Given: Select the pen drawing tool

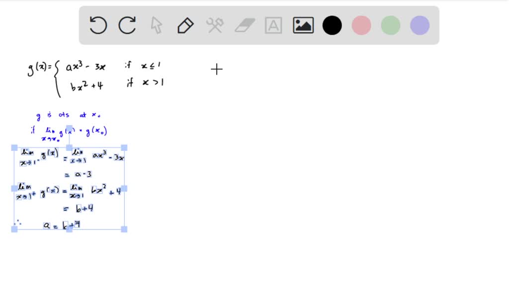Looking at the screenshot, I should (x=185, y=25).
